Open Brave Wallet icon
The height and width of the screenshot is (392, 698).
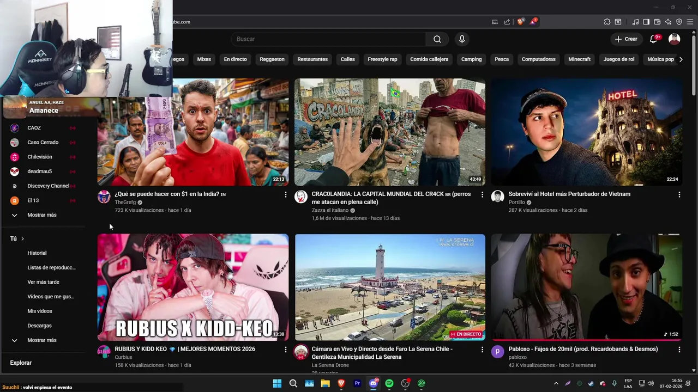click(657, 22)
